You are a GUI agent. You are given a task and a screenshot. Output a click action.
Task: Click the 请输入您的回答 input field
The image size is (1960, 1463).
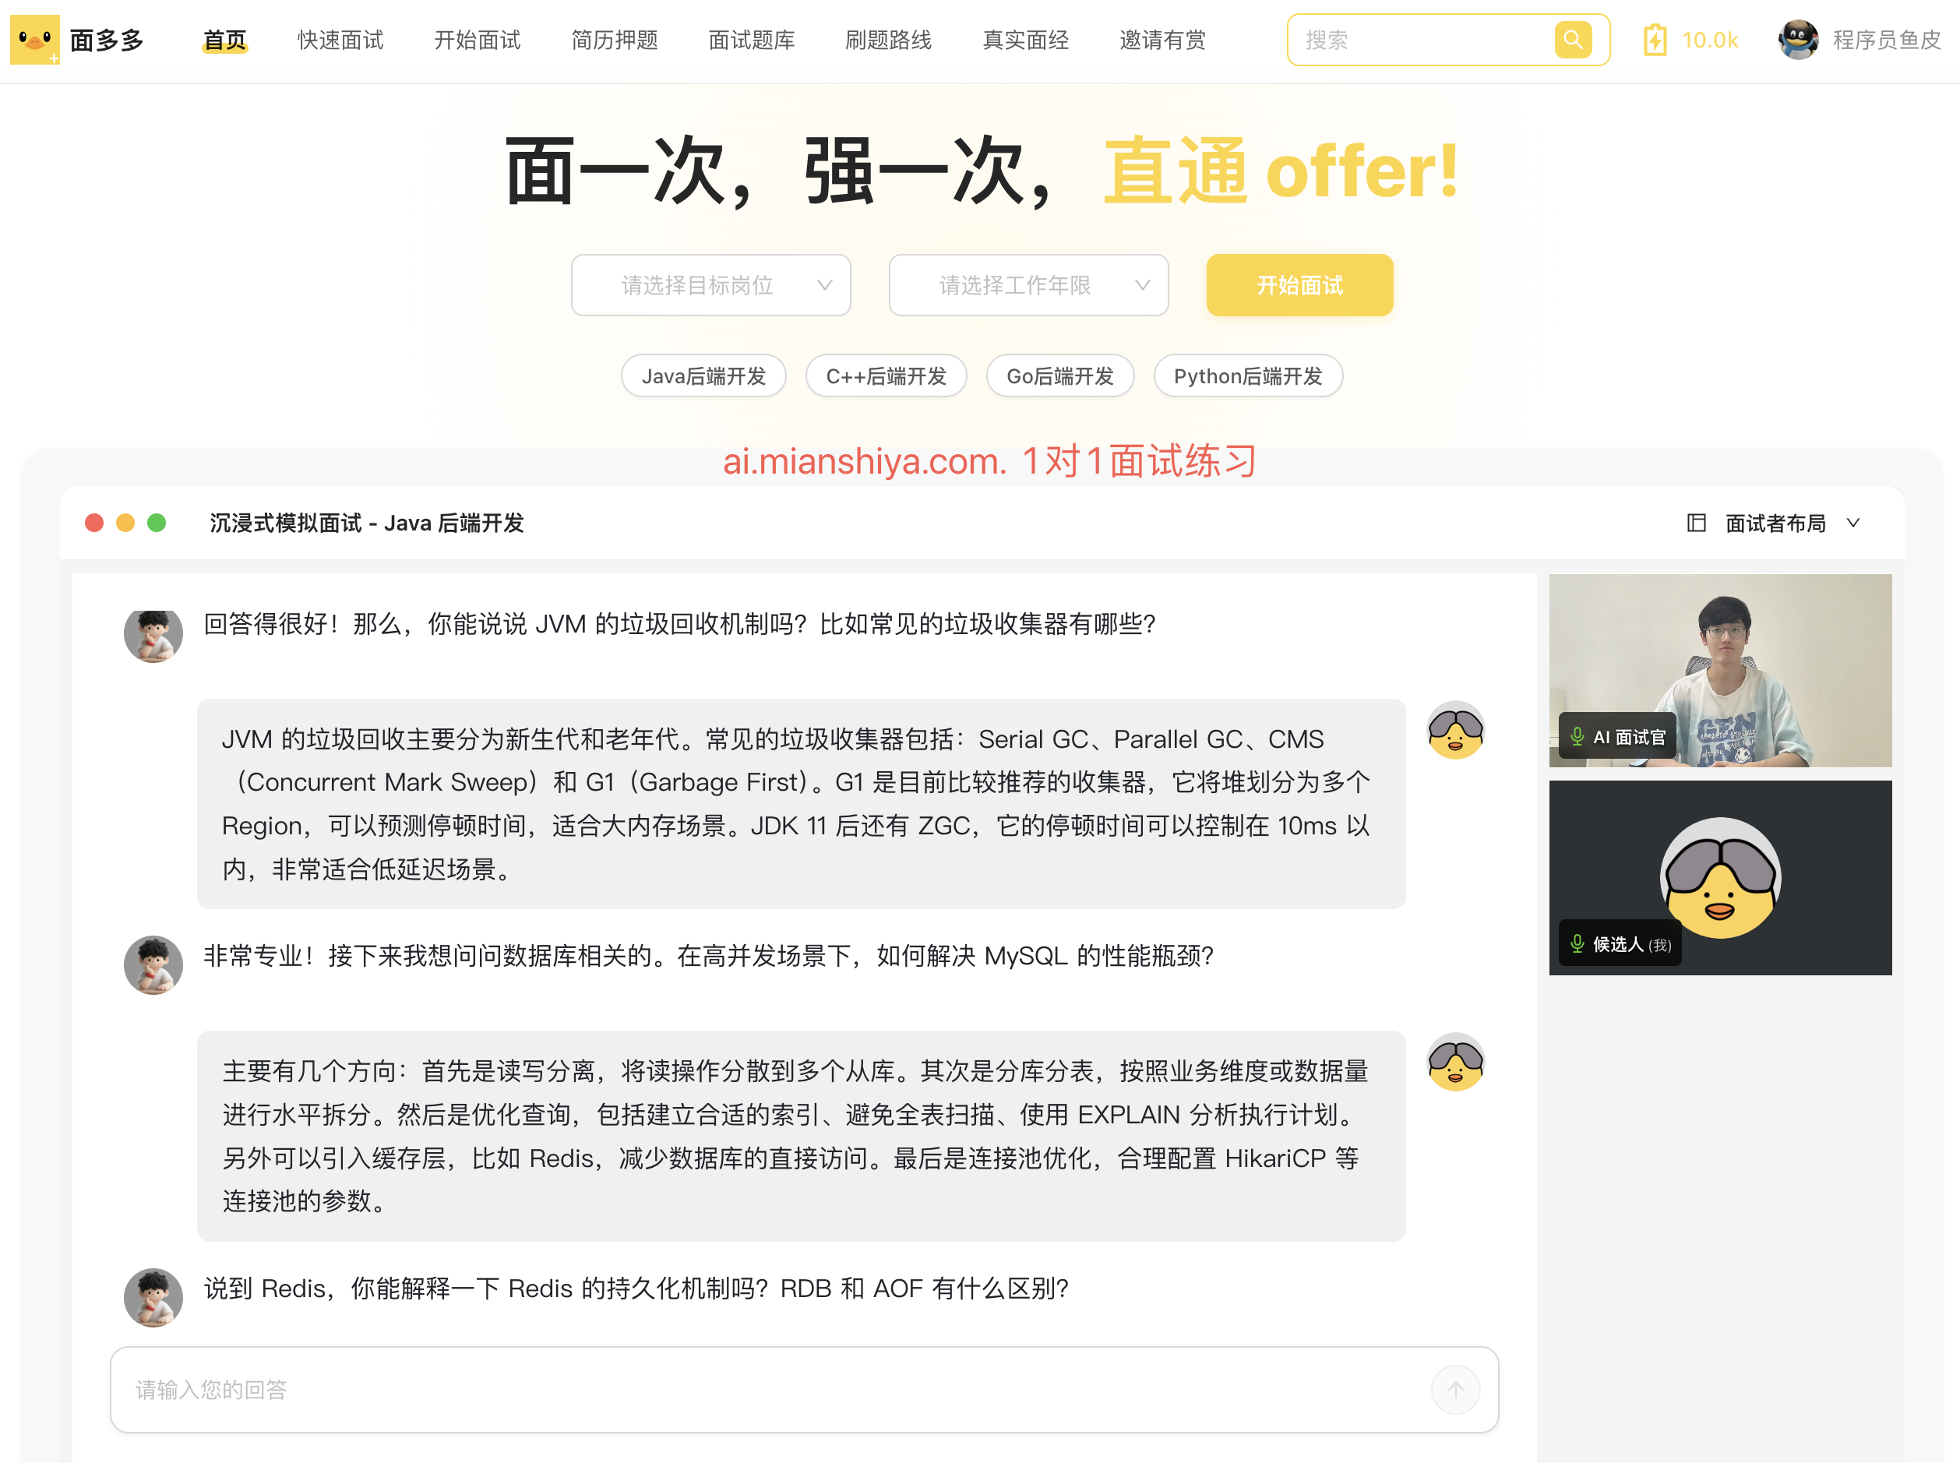click(x=770, y=1390)
